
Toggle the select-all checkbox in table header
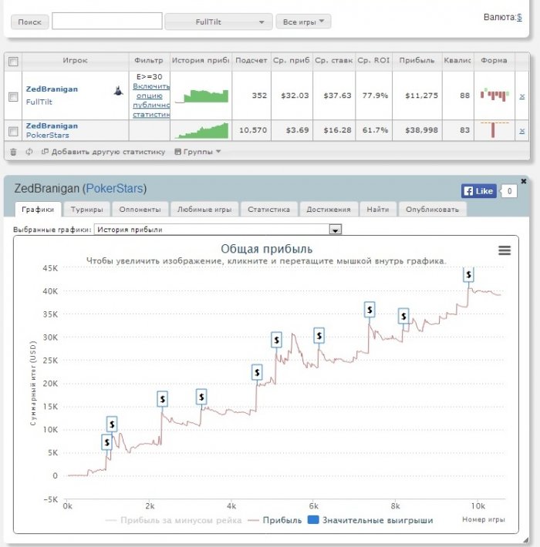(x=13, y=62)
